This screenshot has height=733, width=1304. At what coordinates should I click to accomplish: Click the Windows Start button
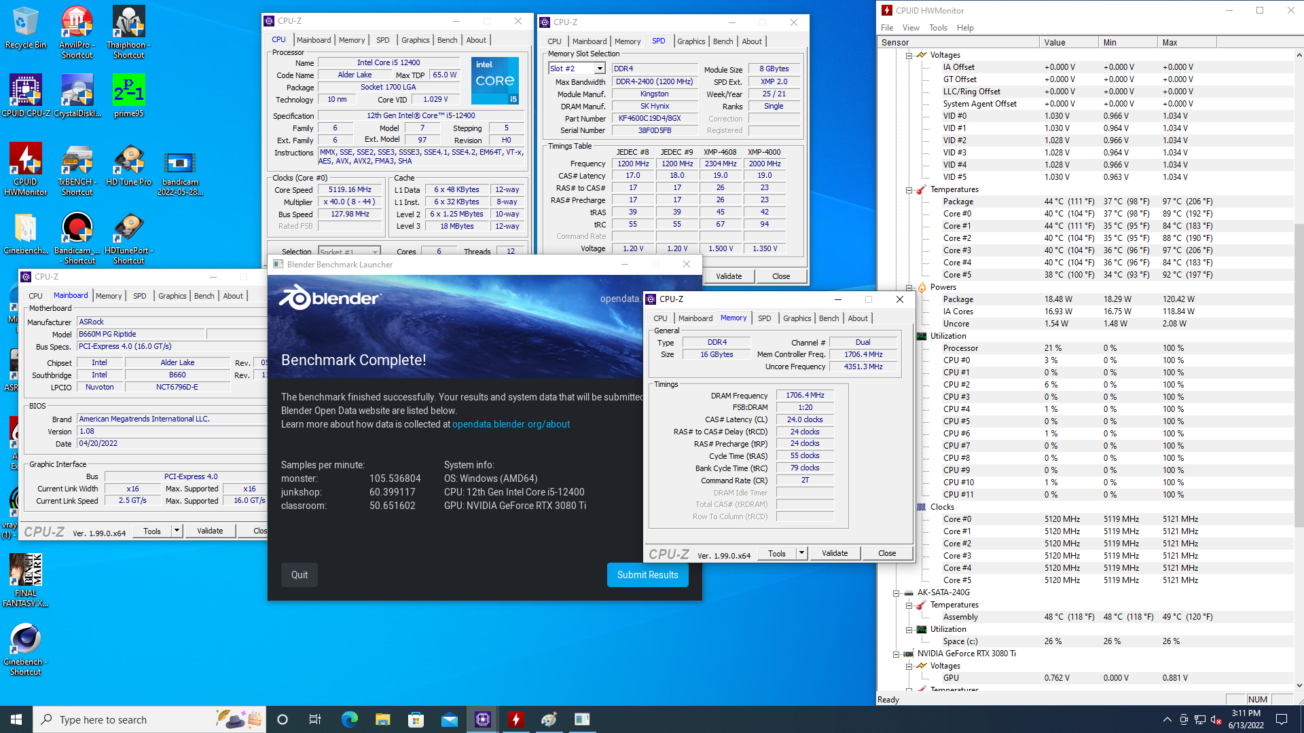point(16,719)
